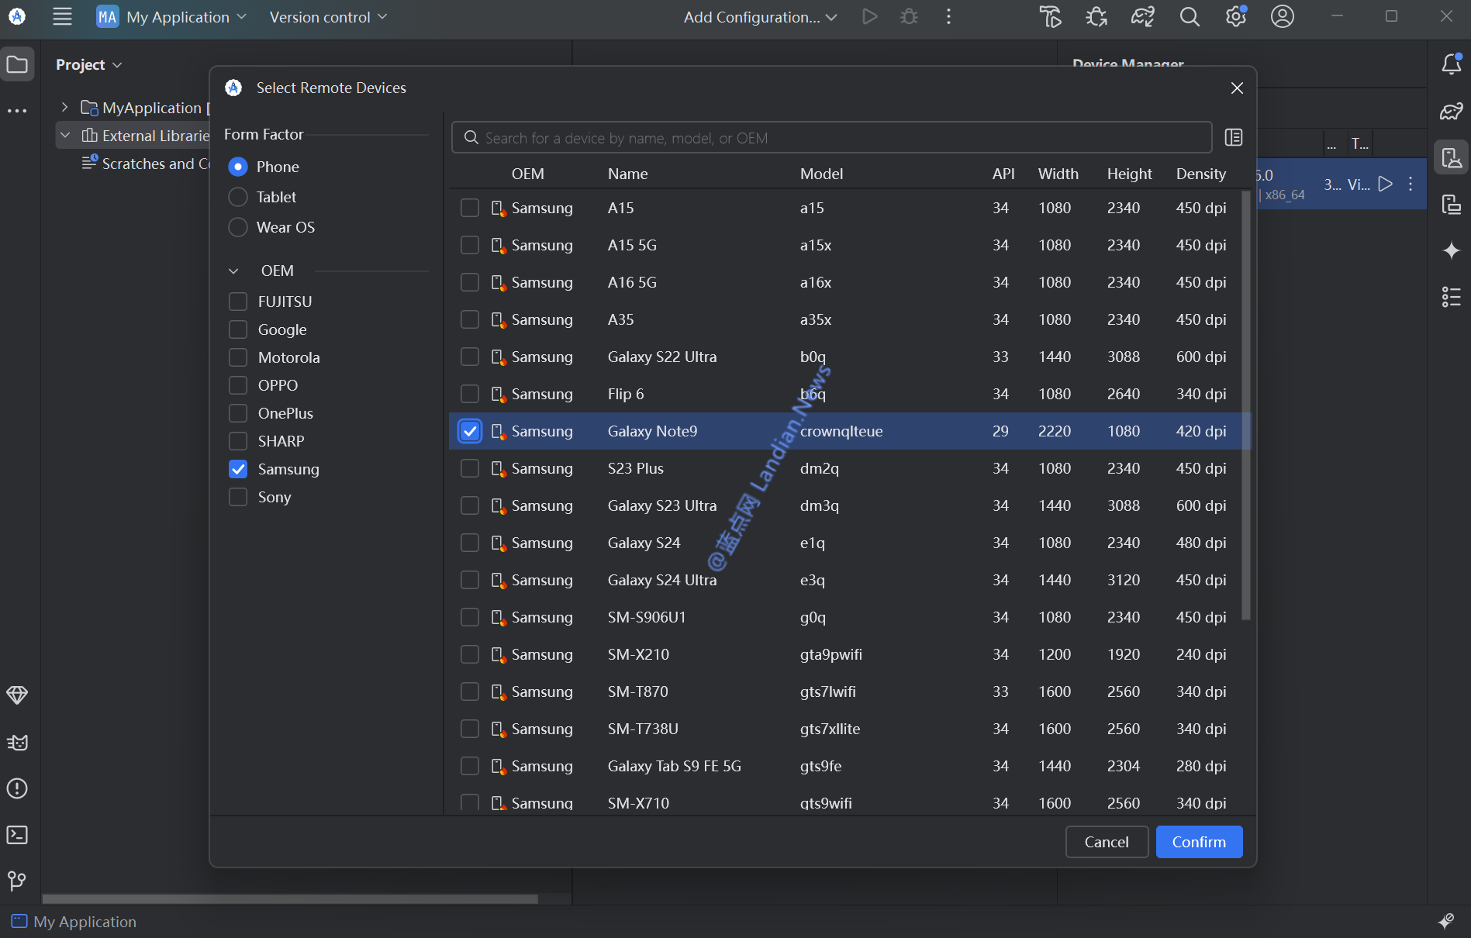
Task: Uncheck the Galaxy Note9 device row
Action: point(470,431)
